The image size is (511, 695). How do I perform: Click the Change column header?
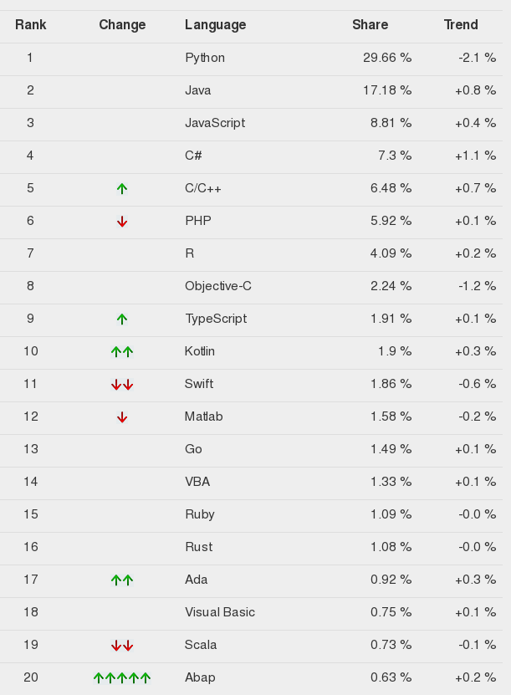(x=122, y=24)
